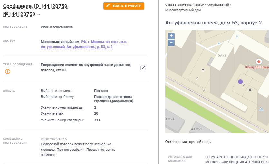The height and width of the screenshot is (164, 269).
Task: Open the object address link
Action: (x=97, y=44)
